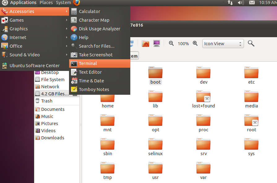
Task: Click the Help entry in the Accessories submenu
Action: click(100, 37)
